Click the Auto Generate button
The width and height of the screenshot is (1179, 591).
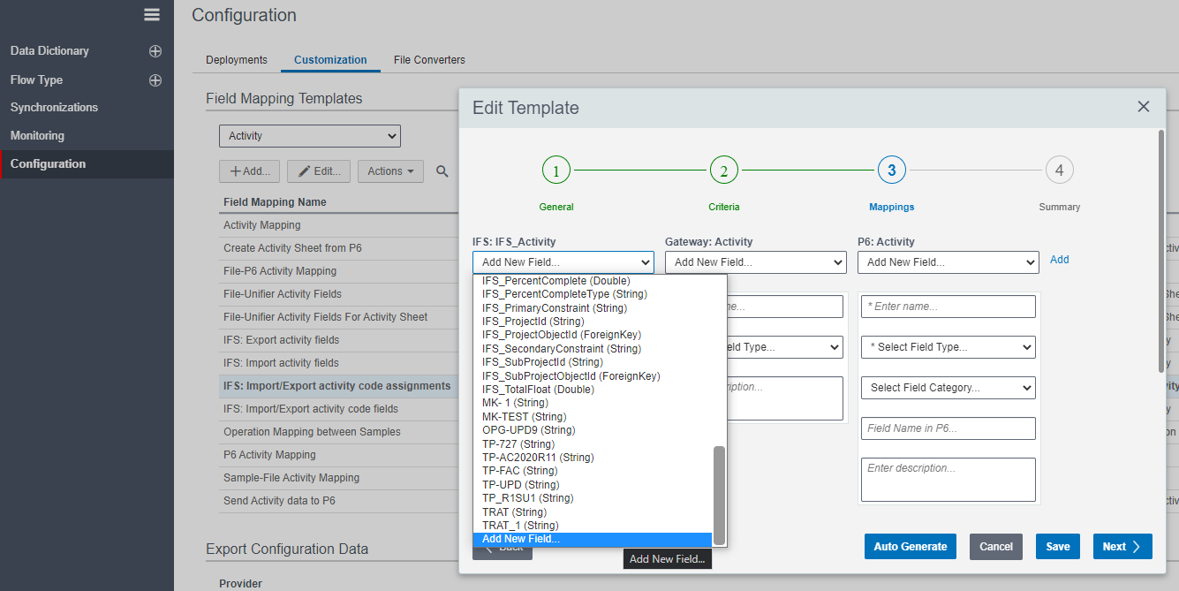point(910,547)
